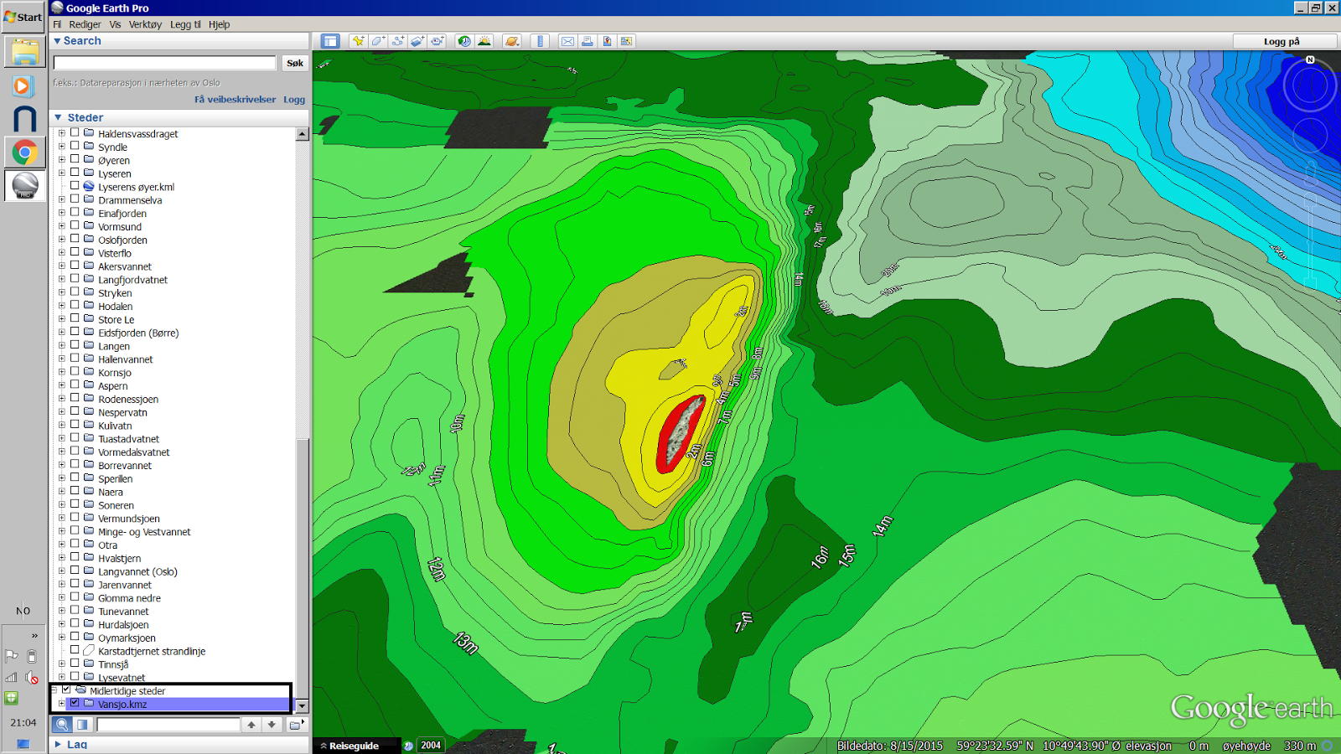Click the add folder icon below places
This screenshot has width=1341, height=754.
tap(296, 725)
